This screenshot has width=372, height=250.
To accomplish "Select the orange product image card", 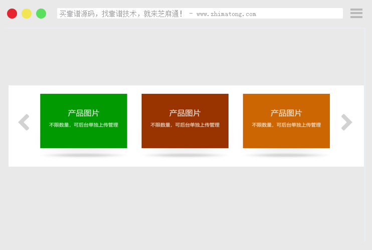I will coord(286,136).
